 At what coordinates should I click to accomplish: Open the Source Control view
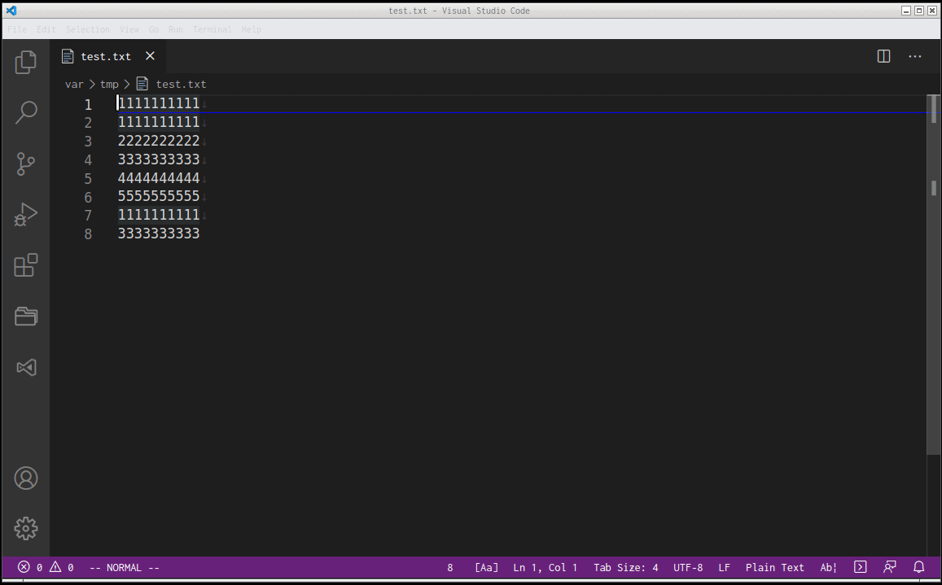25,164
